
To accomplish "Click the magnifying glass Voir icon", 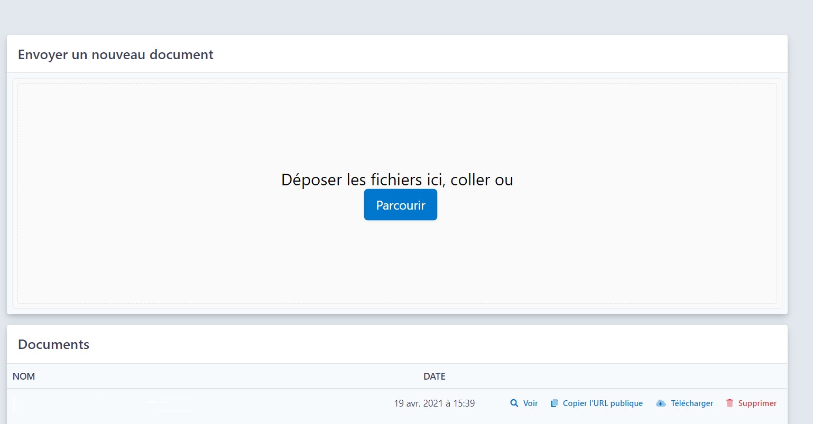I will [514, 403].
